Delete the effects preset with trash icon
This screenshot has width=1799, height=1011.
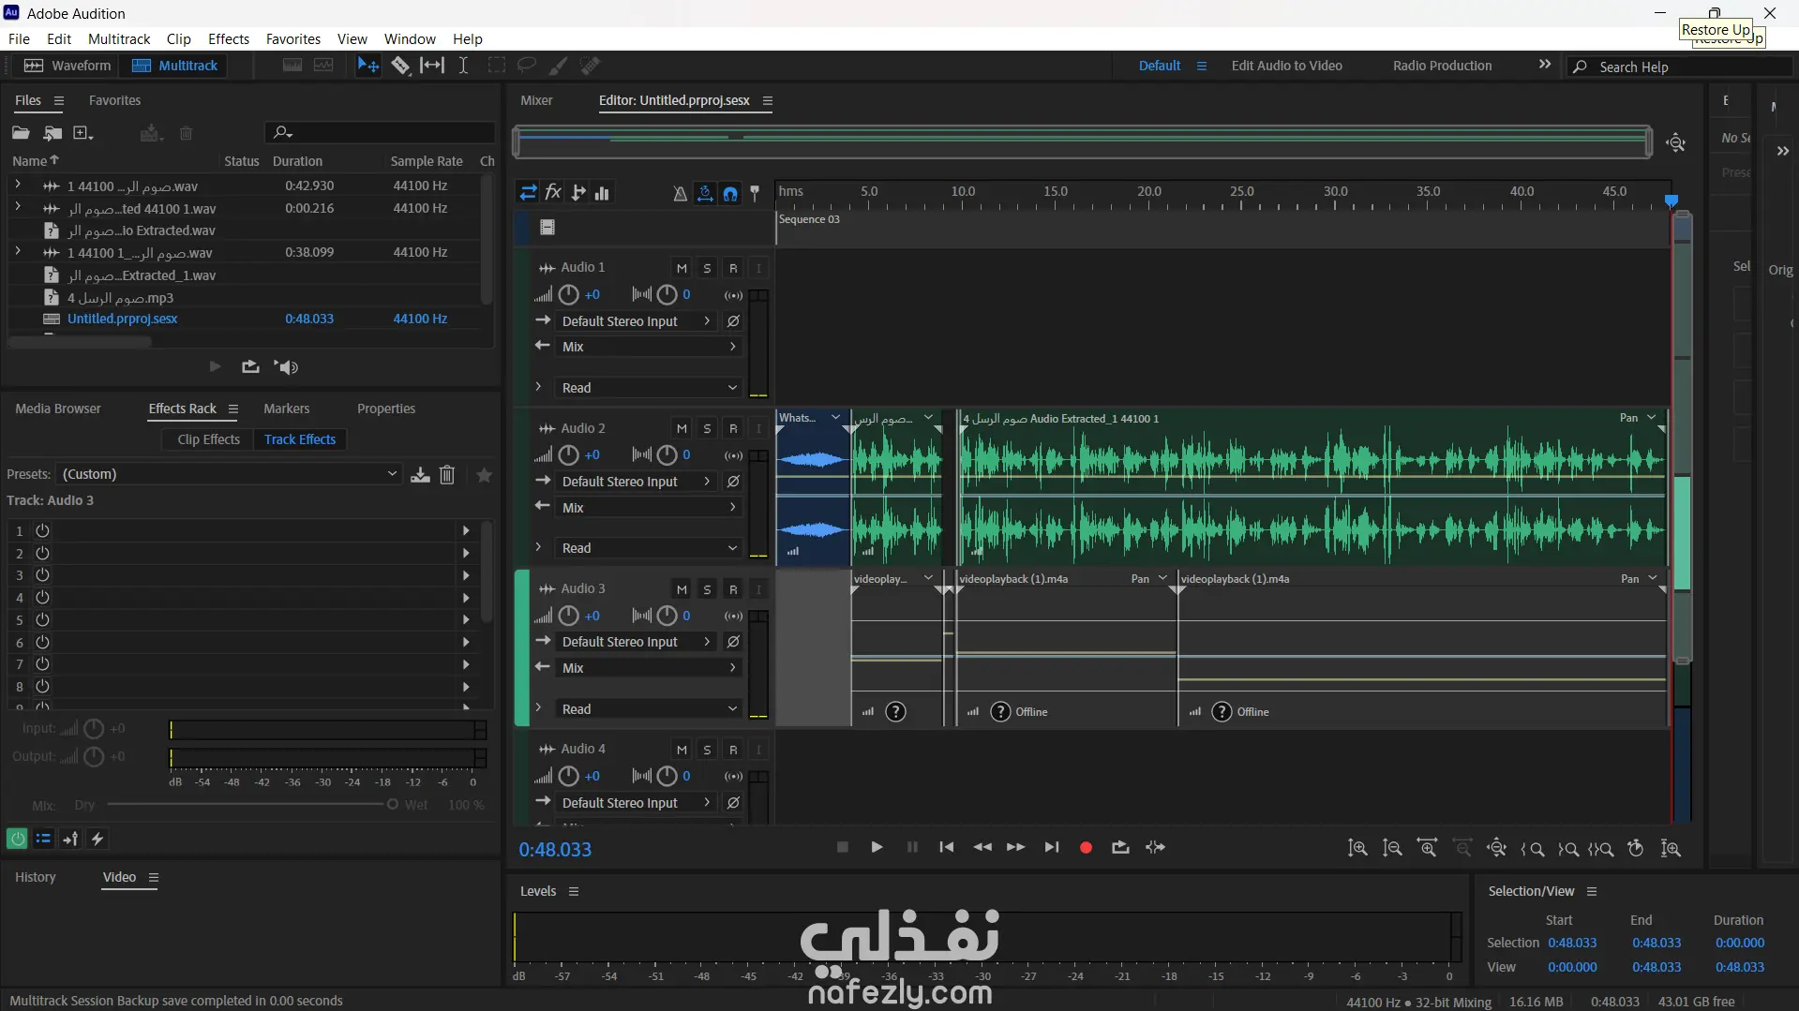[x=447, y=475]
